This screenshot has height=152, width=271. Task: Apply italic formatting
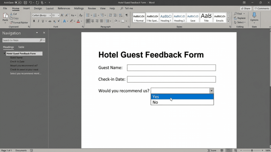click(x=39, y=21)
